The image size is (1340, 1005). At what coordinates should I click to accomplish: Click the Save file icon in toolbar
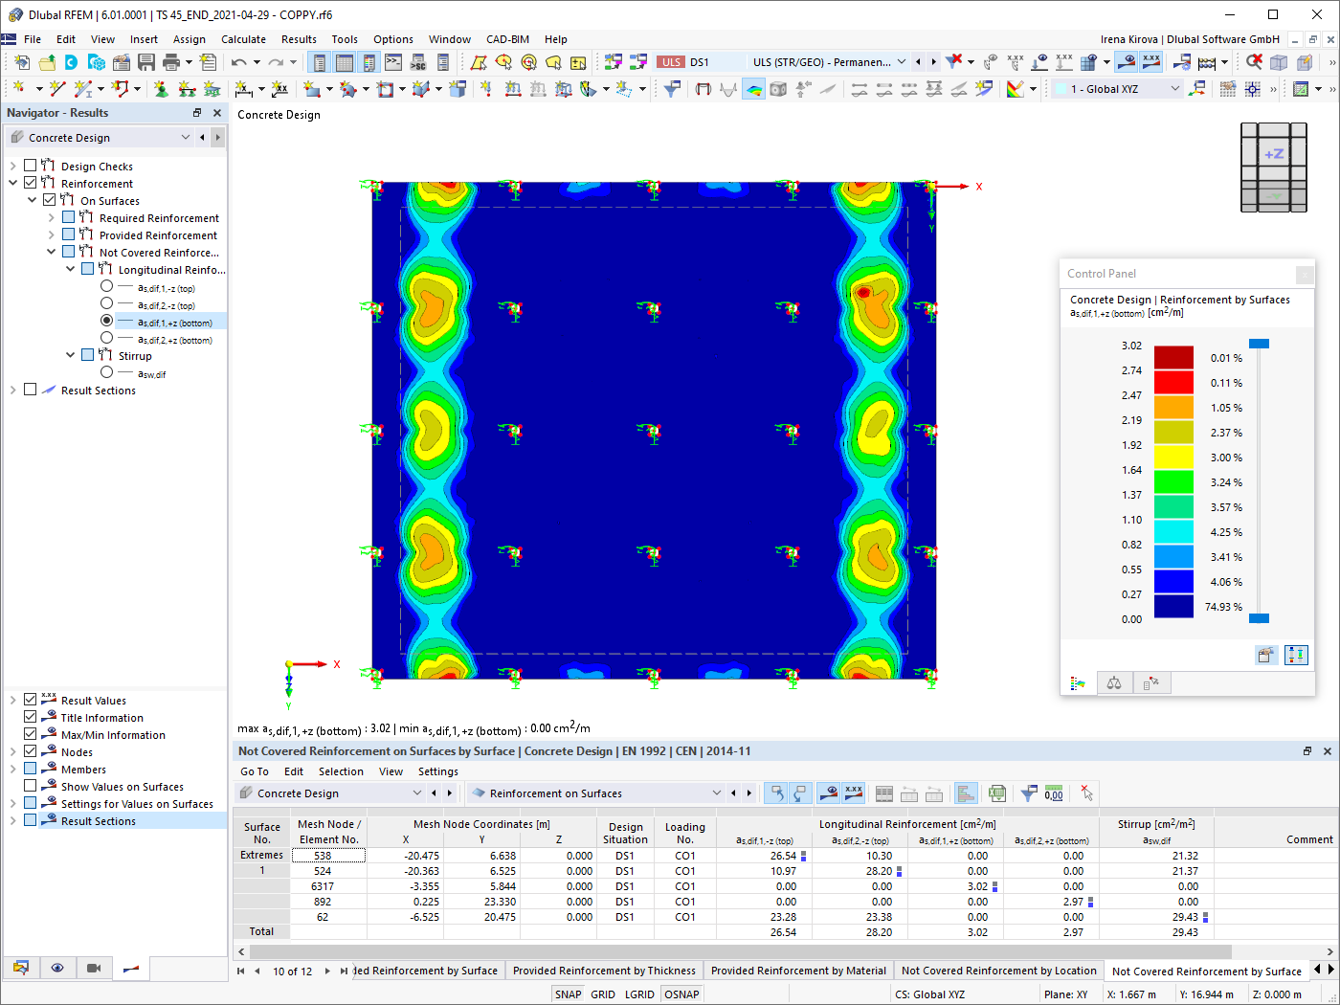tap(146, 62)
